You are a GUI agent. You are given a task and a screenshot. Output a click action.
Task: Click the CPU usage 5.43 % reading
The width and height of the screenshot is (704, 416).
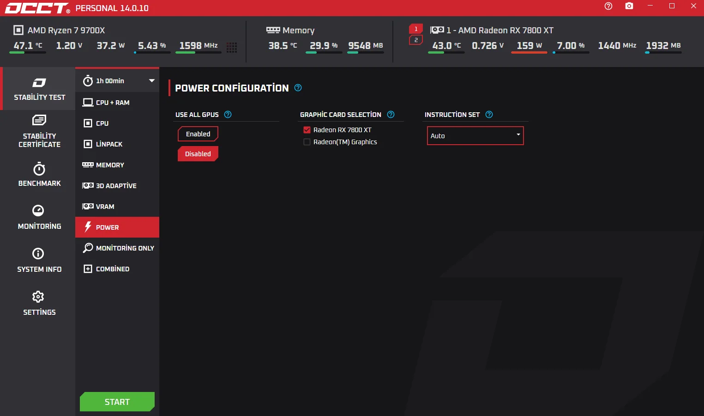tap(152, 45)
